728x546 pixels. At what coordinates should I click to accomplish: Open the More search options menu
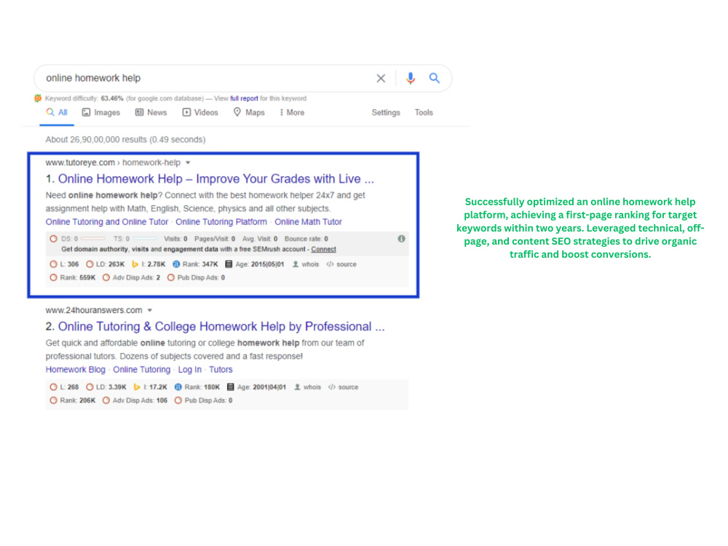point(292,112)
